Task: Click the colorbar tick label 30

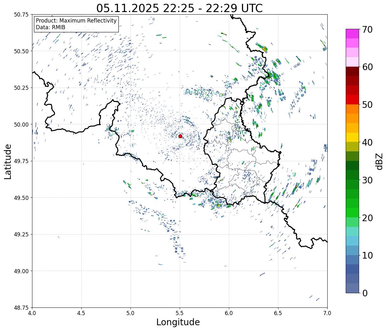Action: pyautogui.click(x=367, y=180)
